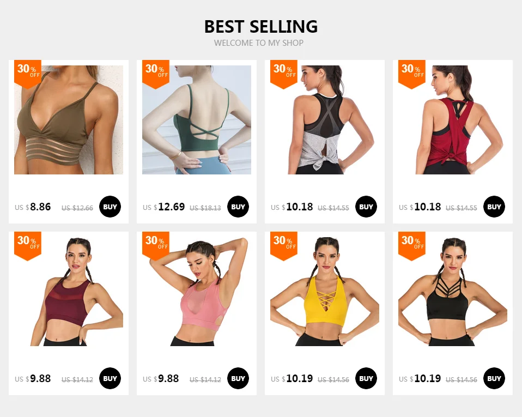Click BUY on the pink mesh sports bra
The height and width of the screenshot is (417, 522).
click(238, 378)
